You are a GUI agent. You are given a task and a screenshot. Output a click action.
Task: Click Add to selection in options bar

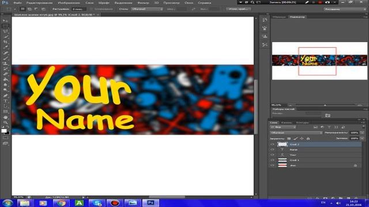tap(29, 9)
